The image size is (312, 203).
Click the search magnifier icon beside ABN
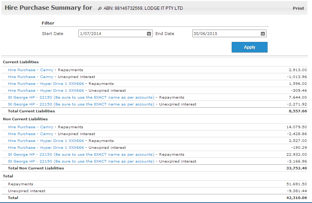(100, 8)
